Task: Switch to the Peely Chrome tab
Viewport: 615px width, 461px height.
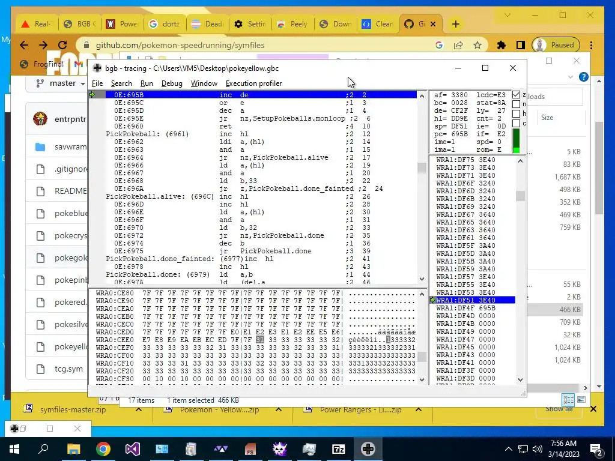Action: [x=293, y=24]
